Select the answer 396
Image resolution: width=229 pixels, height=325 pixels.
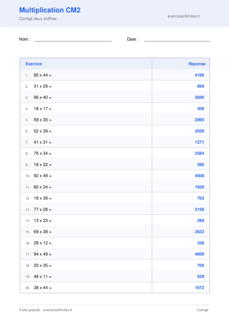click(x=201, y=165)
